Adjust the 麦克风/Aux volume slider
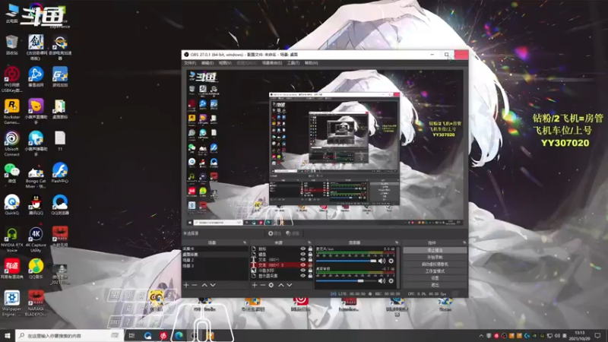 coord(347,261)
